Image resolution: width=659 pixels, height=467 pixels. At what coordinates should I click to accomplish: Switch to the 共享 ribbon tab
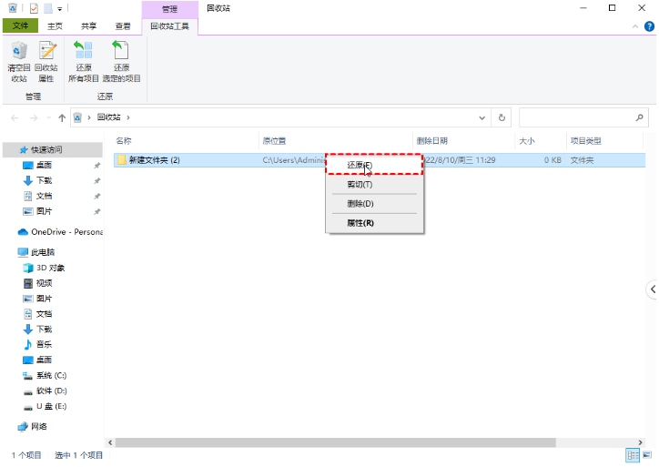pos(88,26)
